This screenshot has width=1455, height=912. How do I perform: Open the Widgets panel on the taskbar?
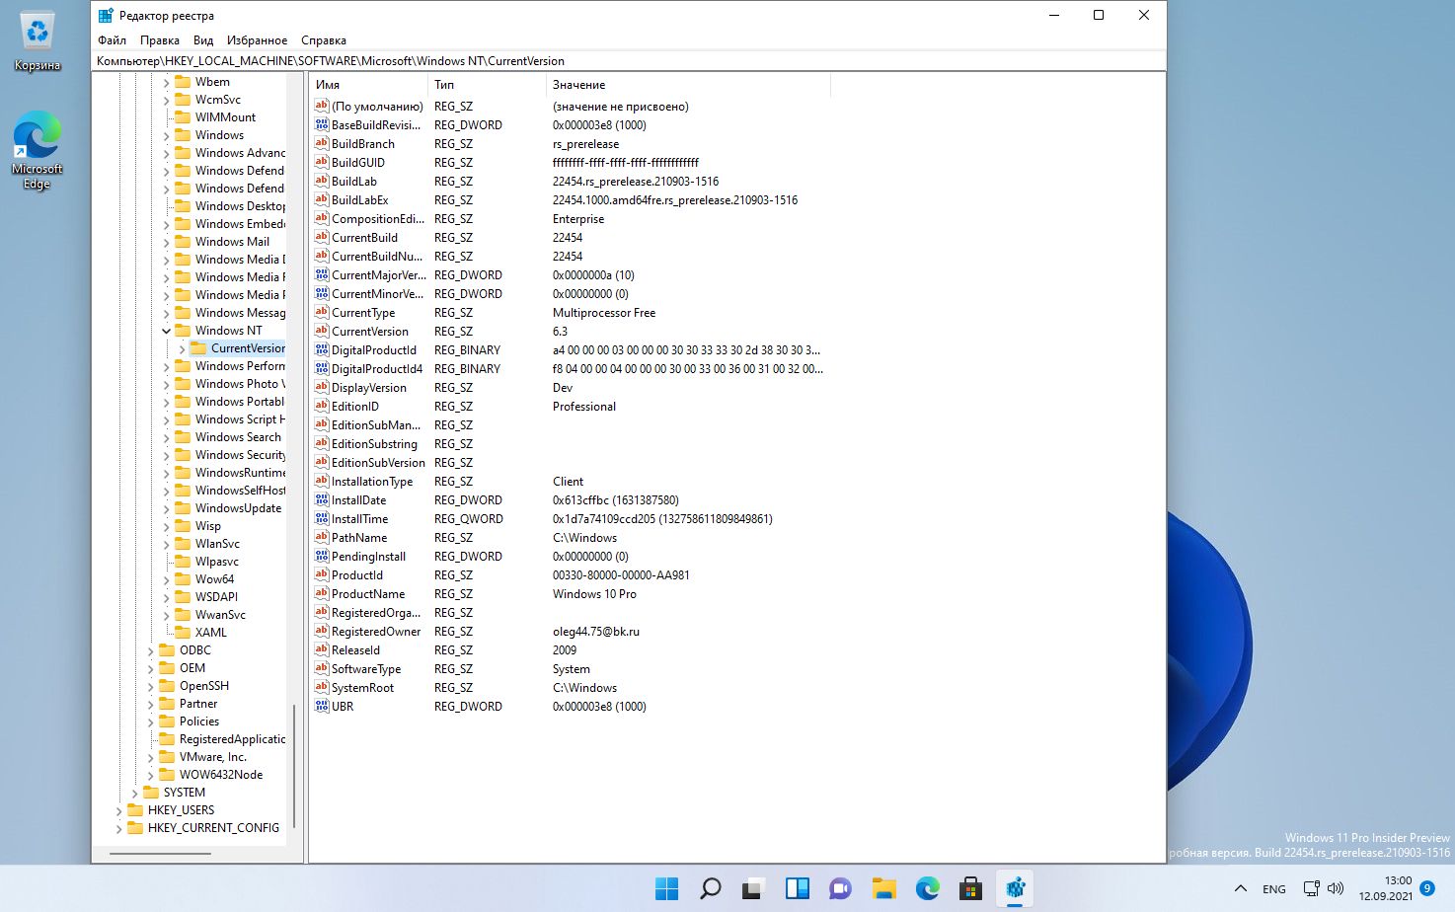(x=798, y=888)
